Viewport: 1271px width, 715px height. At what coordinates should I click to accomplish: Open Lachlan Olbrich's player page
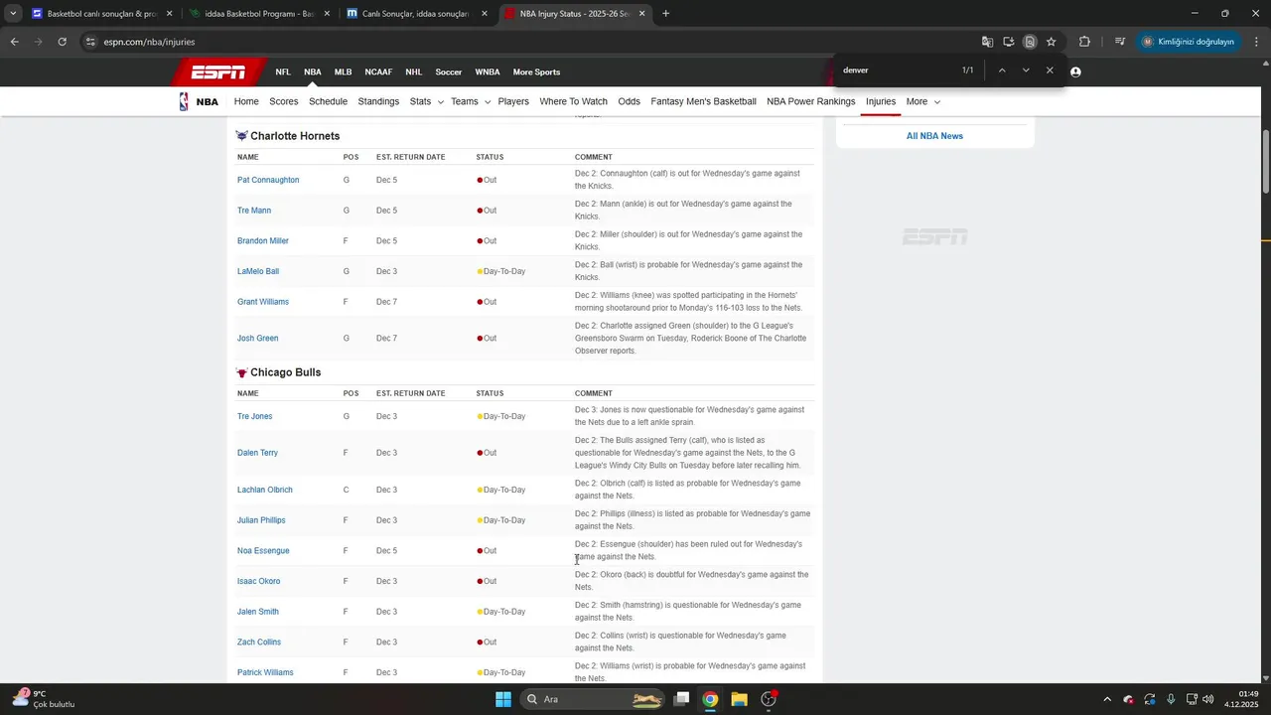(x=265, y=490)
